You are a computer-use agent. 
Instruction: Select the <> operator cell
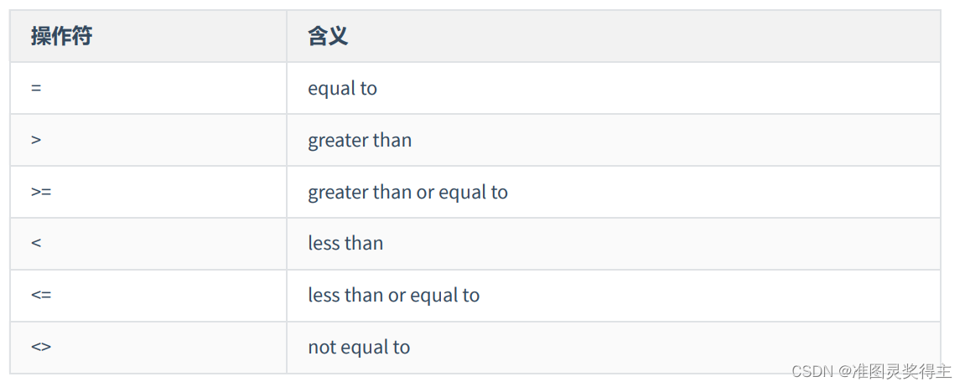[x=148, y=347]
